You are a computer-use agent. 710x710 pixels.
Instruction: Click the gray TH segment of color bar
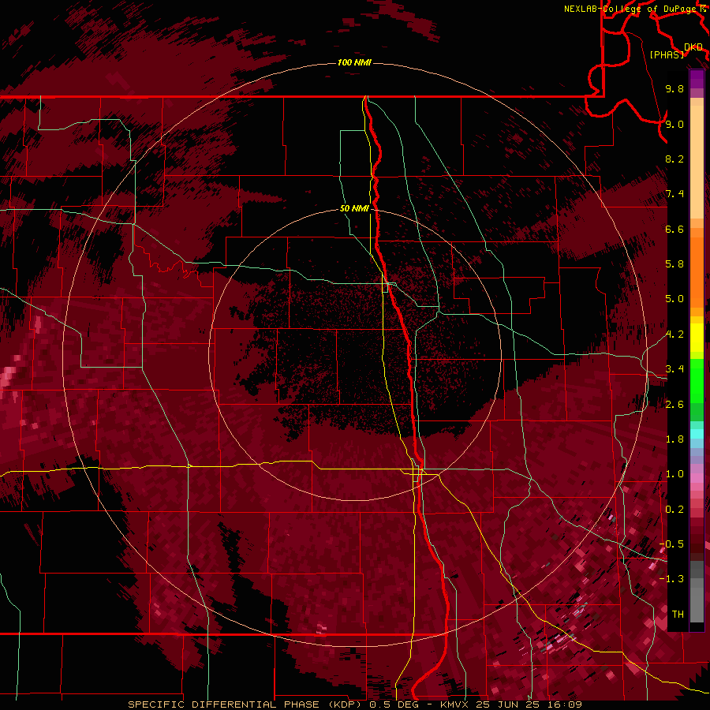coord(697,602)
